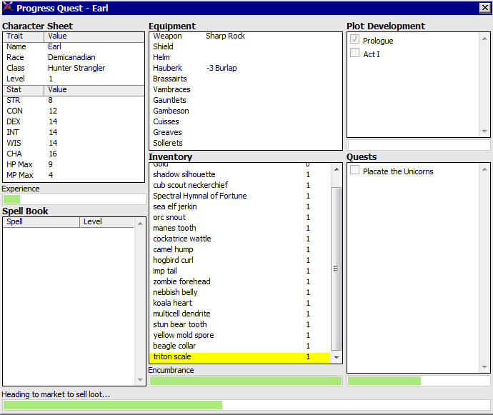Click the Encumbrance progress bar
The image size is (493, 415).
click(x=246, y=381)
